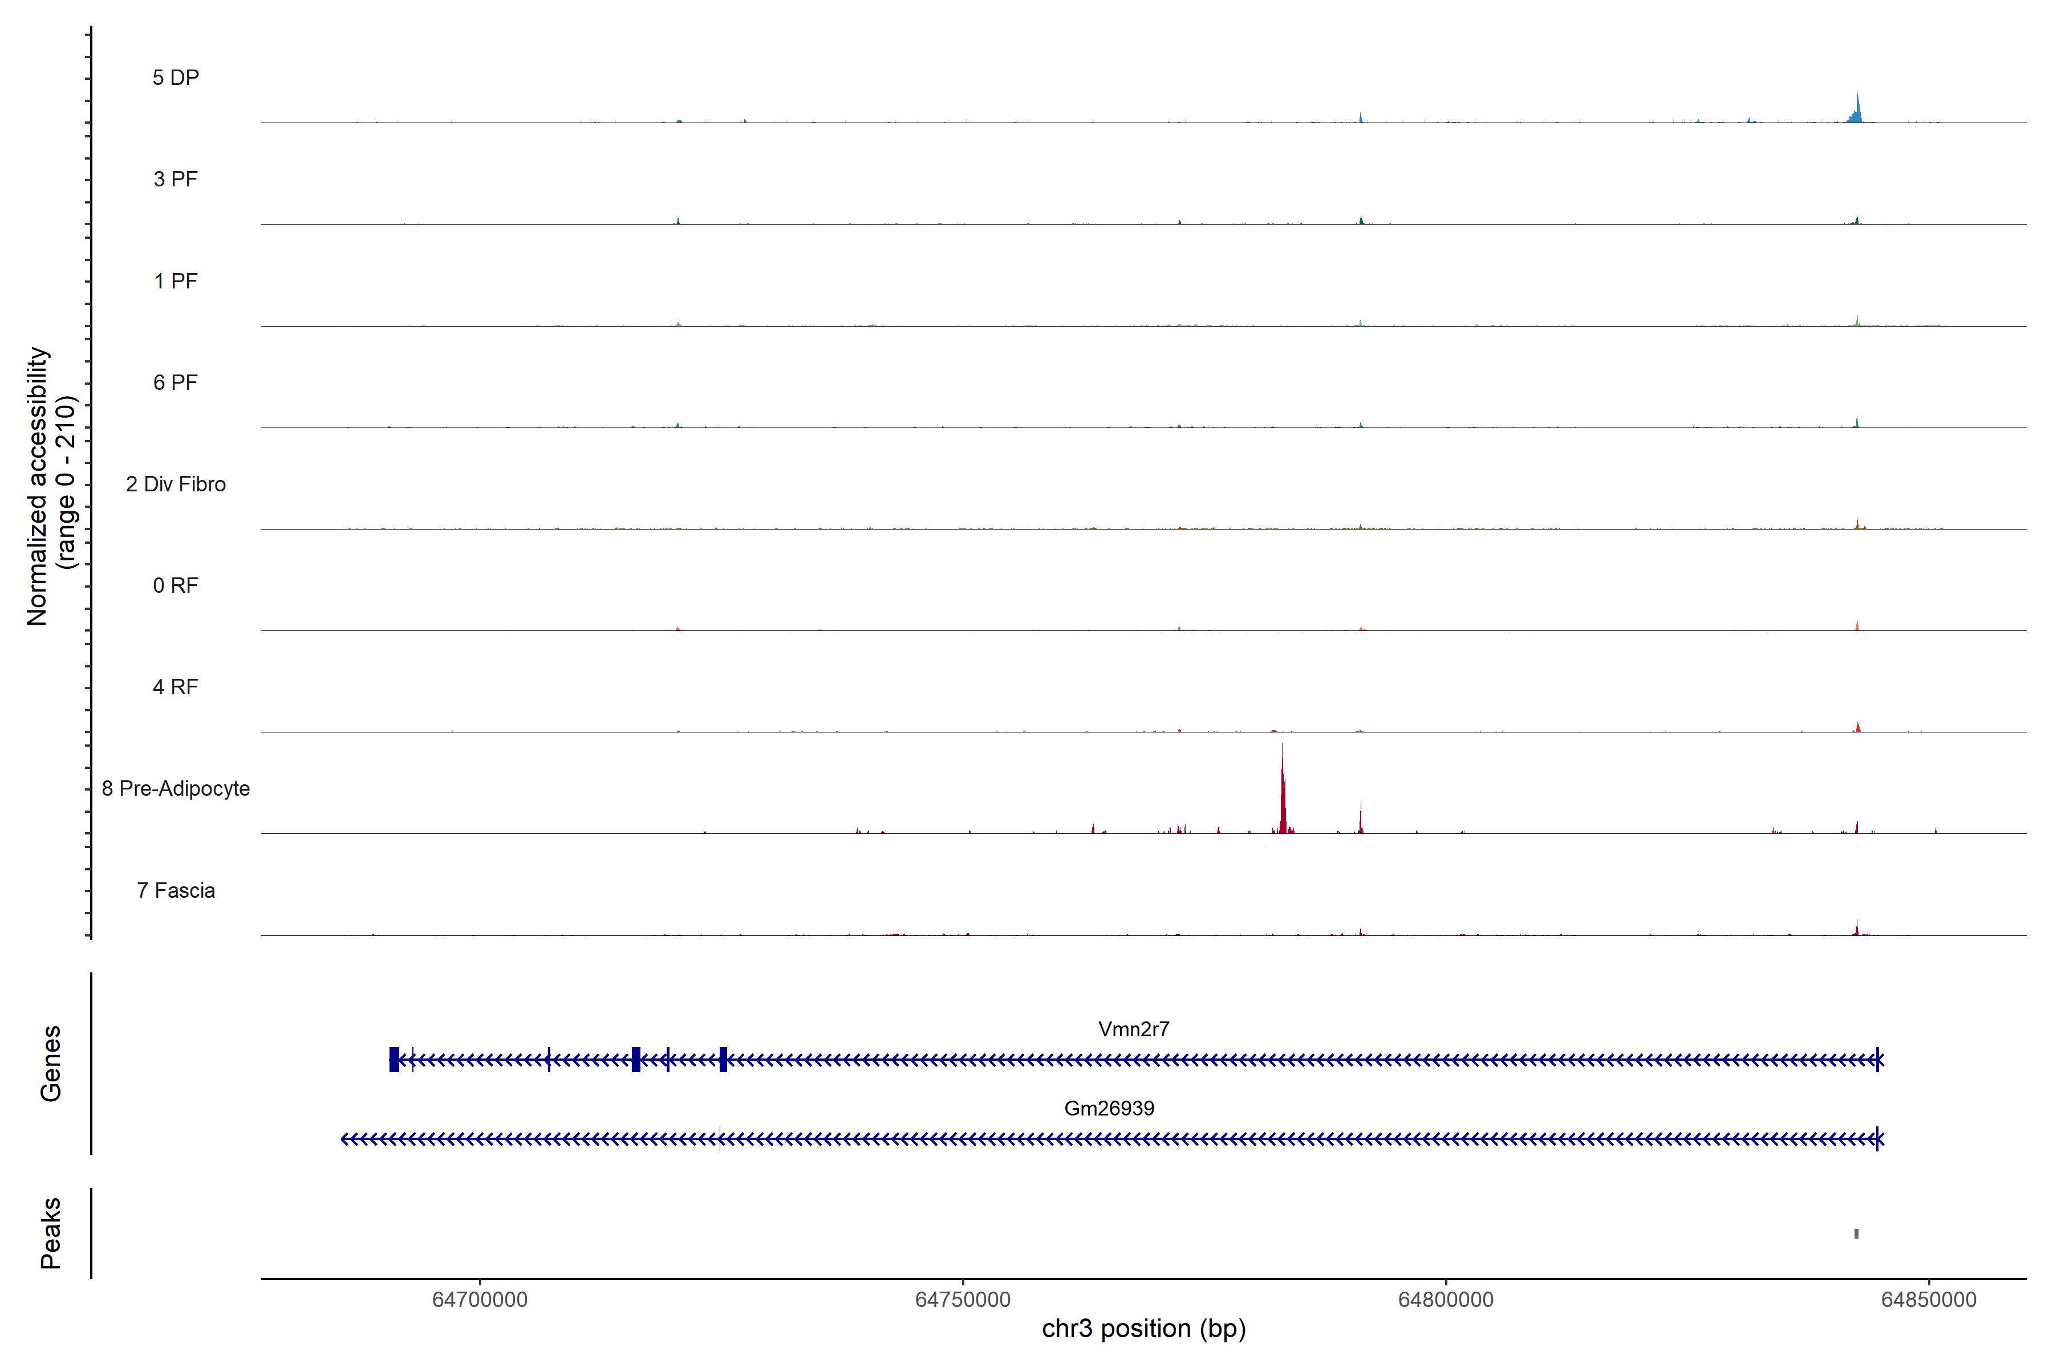Click the gray peak marker in Peaks track
The height and width of the screenshot is (1368, 2053).
(x=1856, y=1233)
